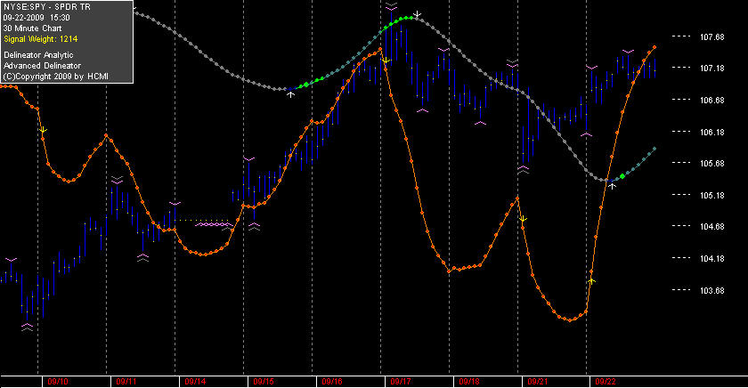
Task: Click the 103.68 price level label
Action: click(711, 290)
